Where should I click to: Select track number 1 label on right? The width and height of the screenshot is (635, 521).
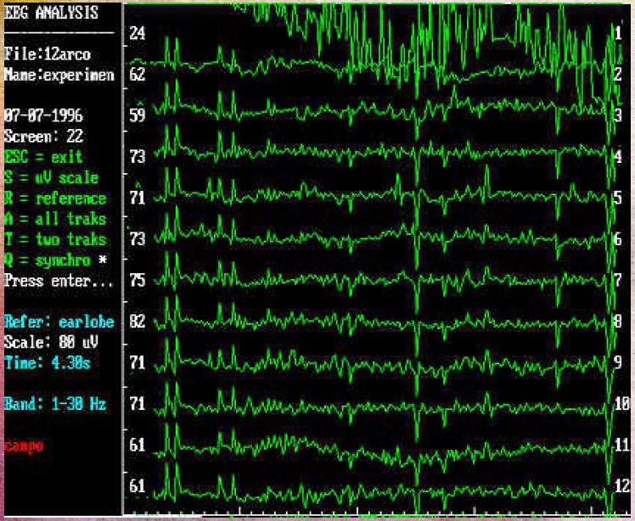pyautogui.click(x=618, y=33)
